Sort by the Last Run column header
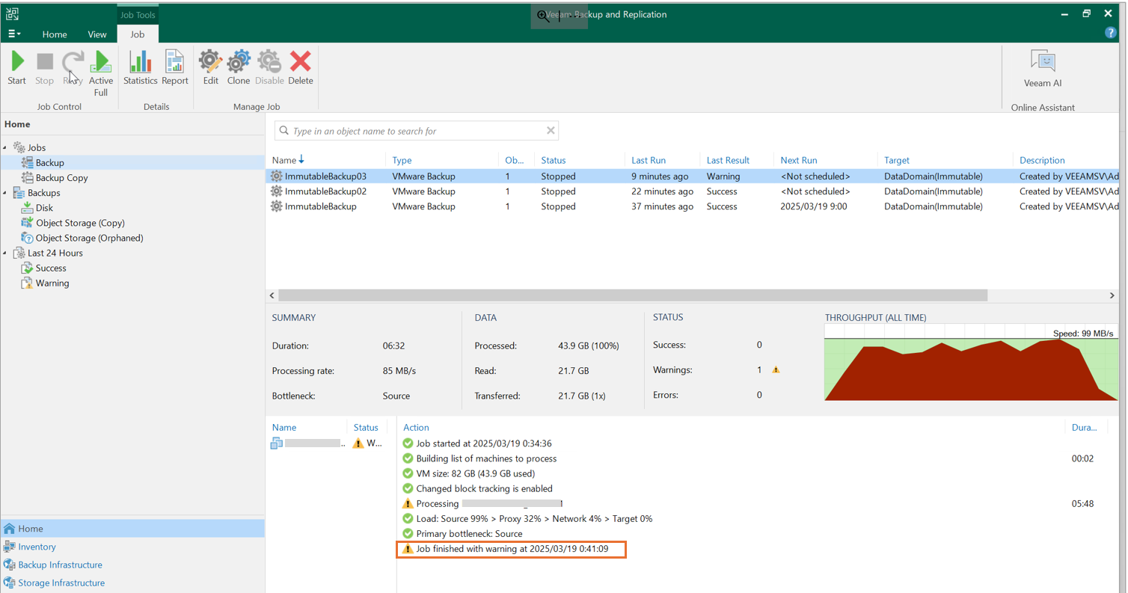Image resolution: width=1128 pixels, height=593 pixels. pos(649,160)
